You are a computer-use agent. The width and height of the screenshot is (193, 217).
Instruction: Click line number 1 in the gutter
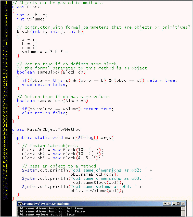click(6, 3)
